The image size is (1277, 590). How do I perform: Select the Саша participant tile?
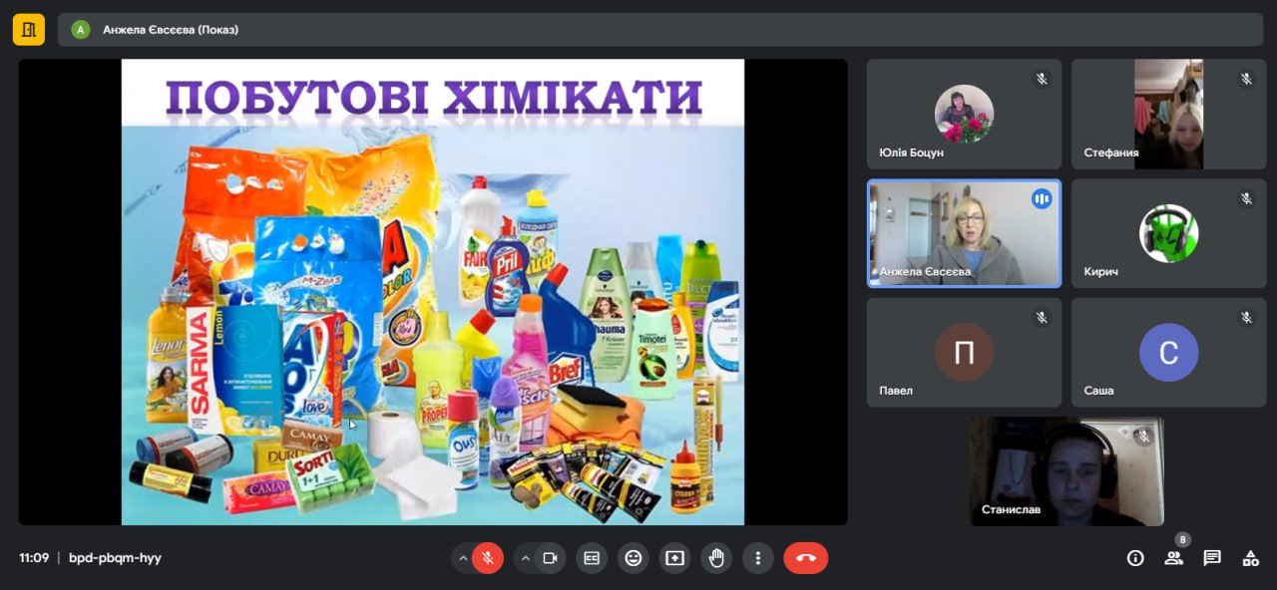(x=1168, y=352)
